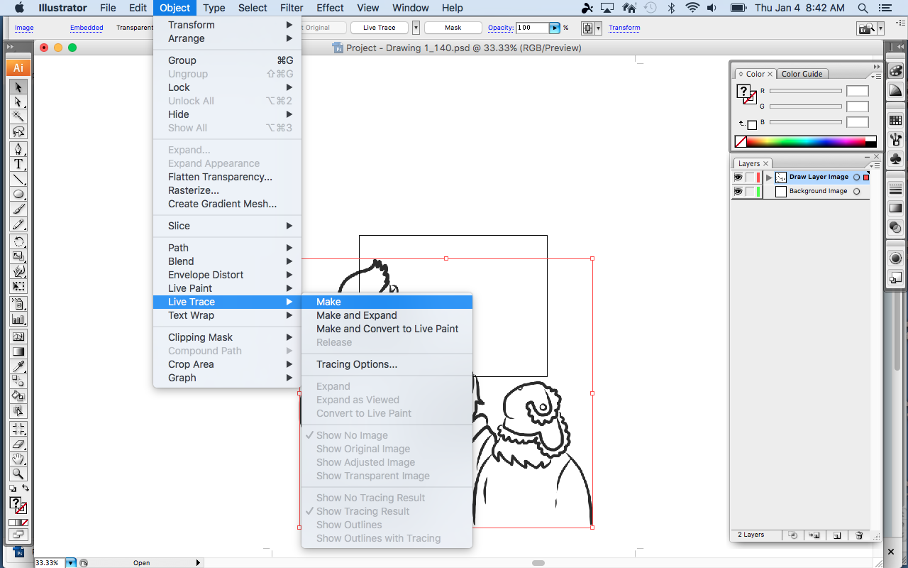Open Tracing Options…
This screenshot has width=908, height=568.
coord(387,364)
